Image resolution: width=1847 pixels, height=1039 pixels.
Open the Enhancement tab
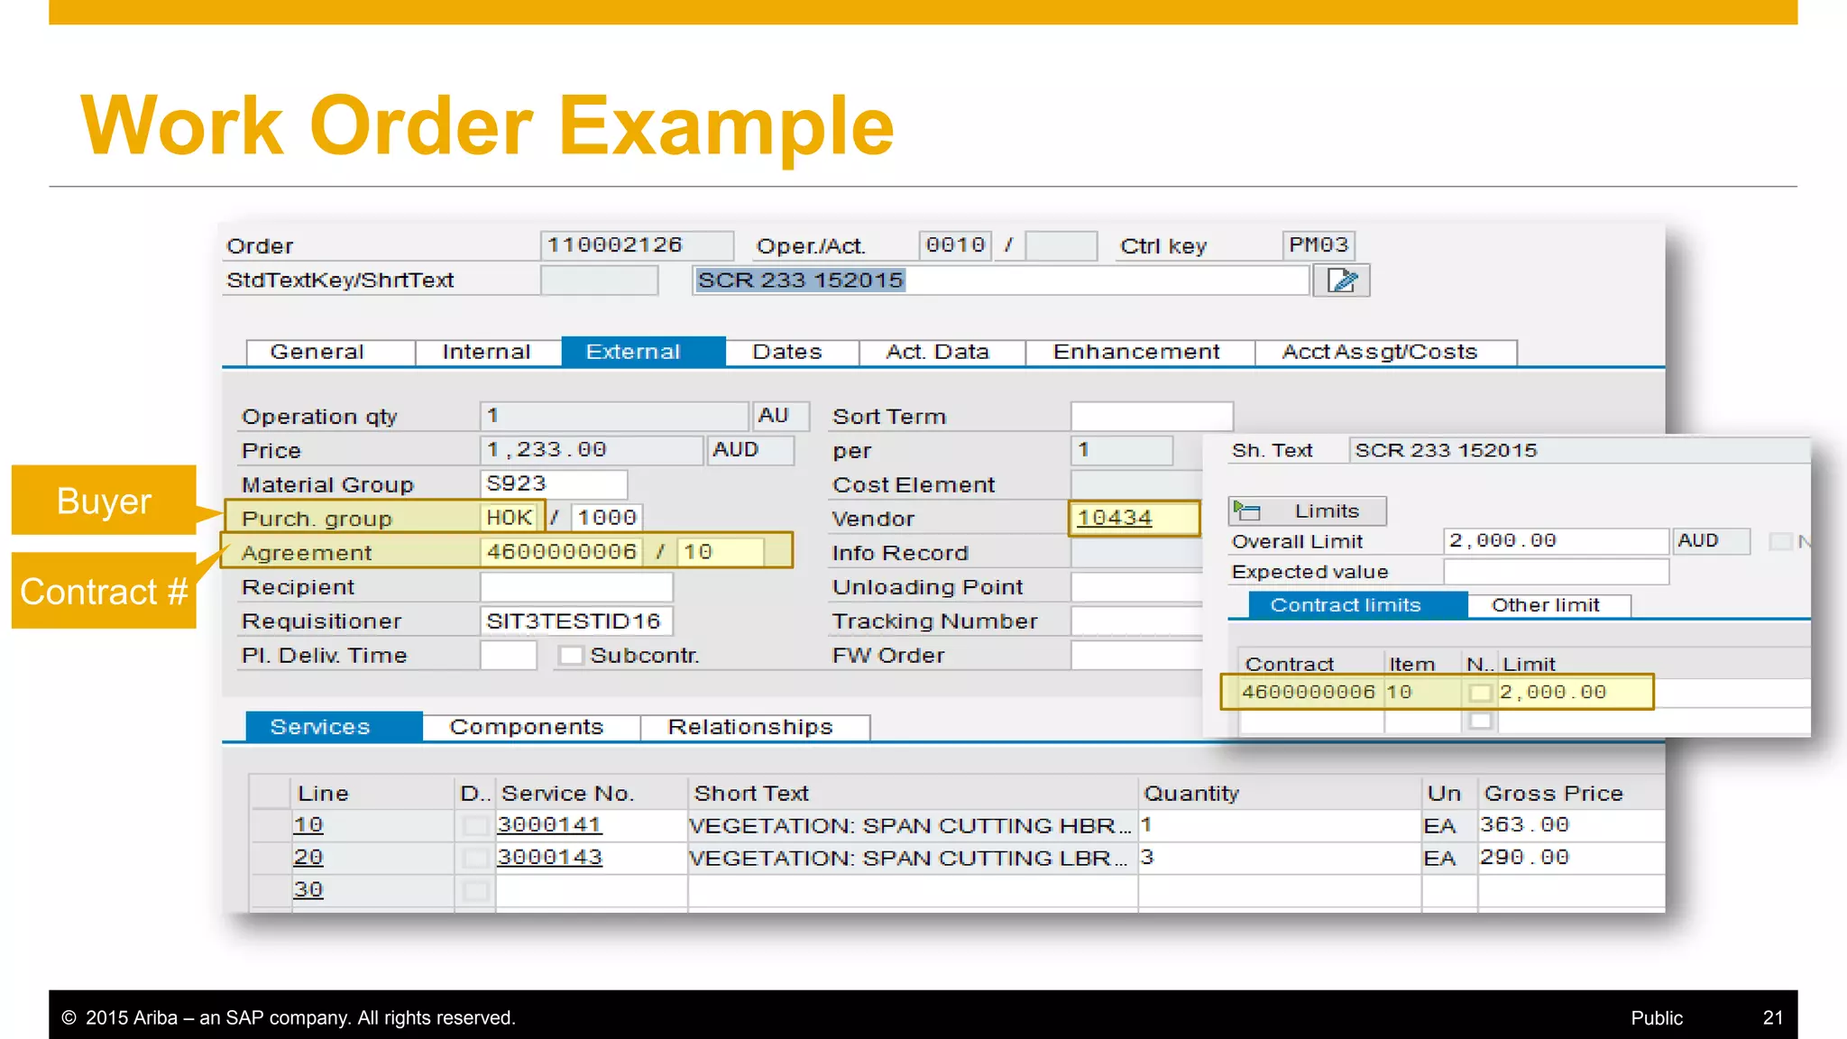click(1140, 352)
